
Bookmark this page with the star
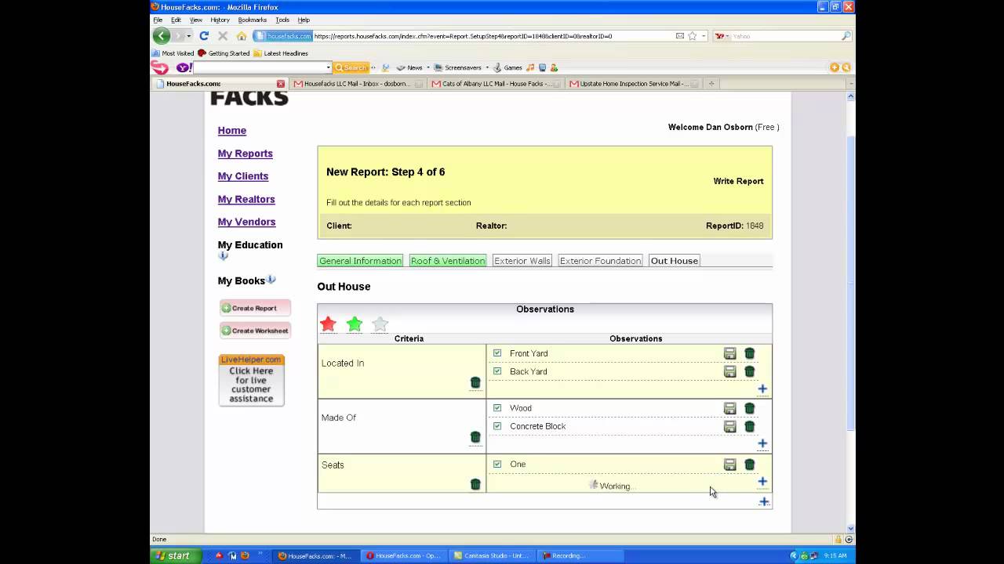(692, 36)
